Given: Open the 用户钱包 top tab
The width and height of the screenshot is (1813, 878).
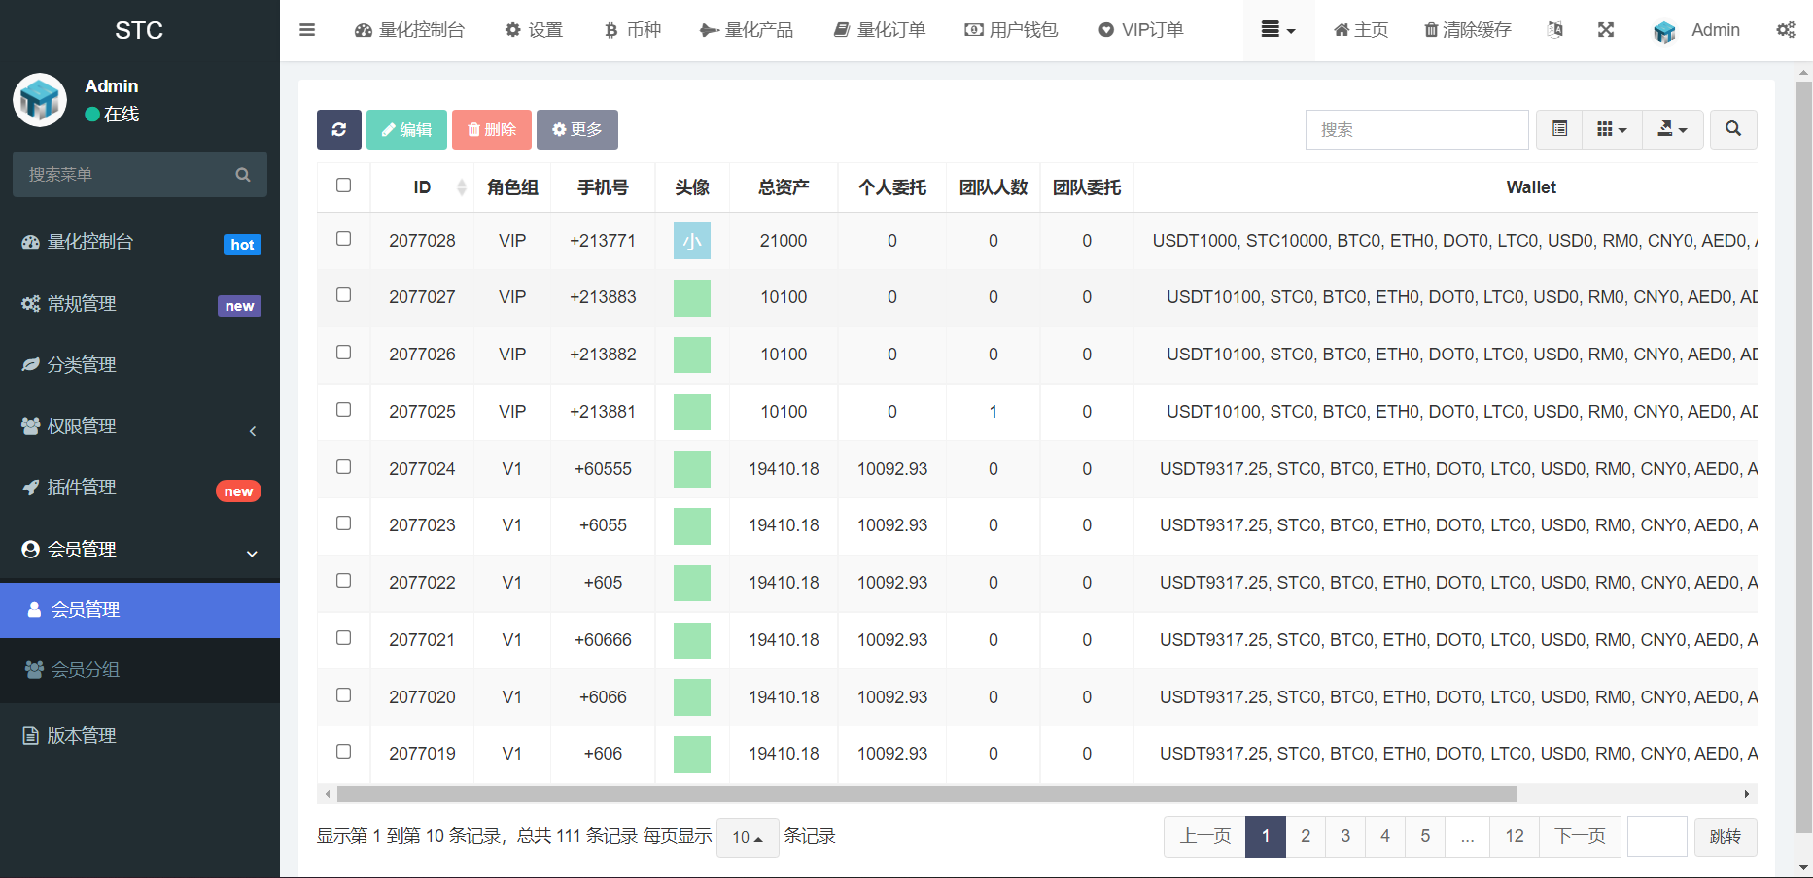Looking at the screenshot, I should [x=1011, y=30].
